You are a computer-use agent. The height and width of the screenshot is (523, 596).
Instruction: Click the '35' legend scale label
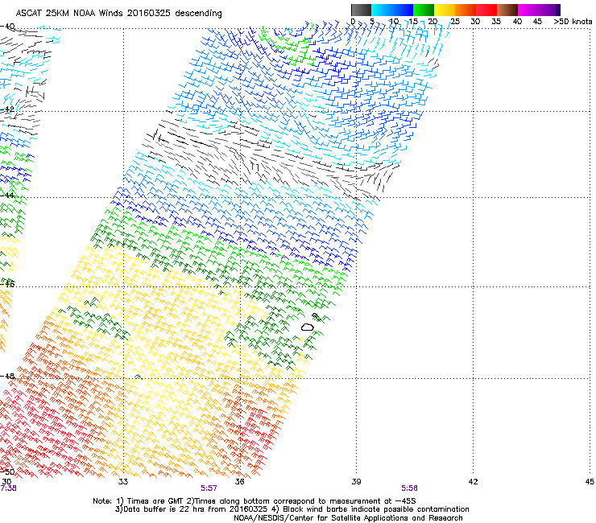coord(496,22)
